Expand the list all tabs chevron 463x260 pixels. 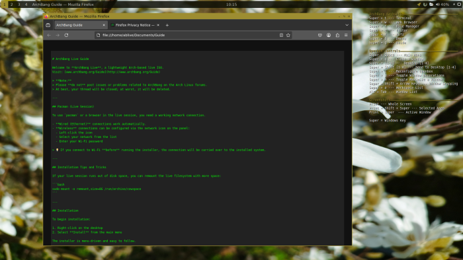(347, 25)
